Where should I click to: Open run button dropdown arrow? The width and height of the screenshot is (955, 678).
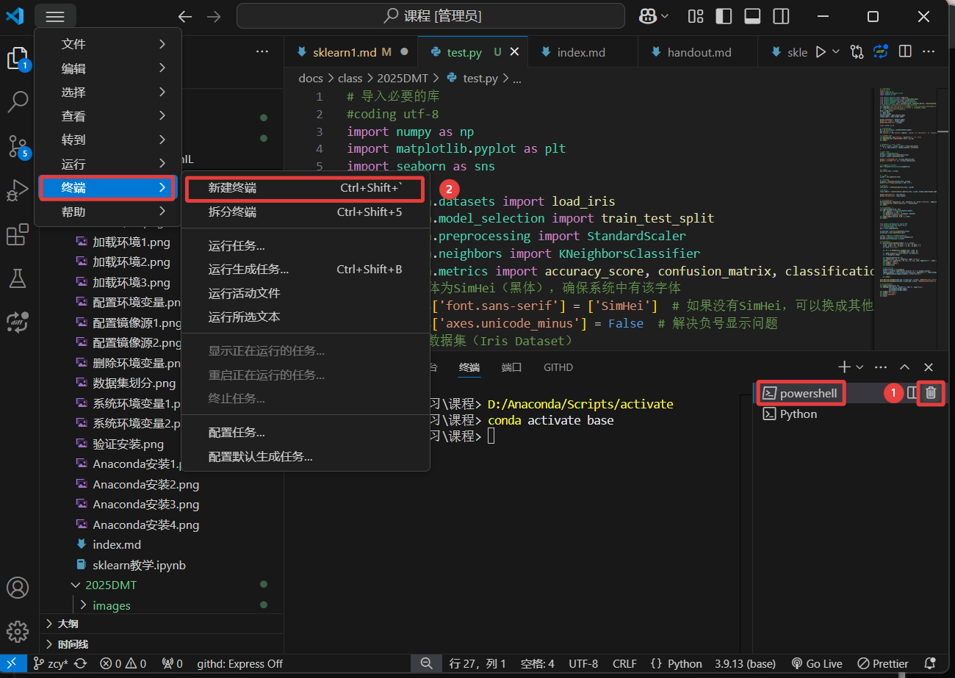tap(836, 52)
